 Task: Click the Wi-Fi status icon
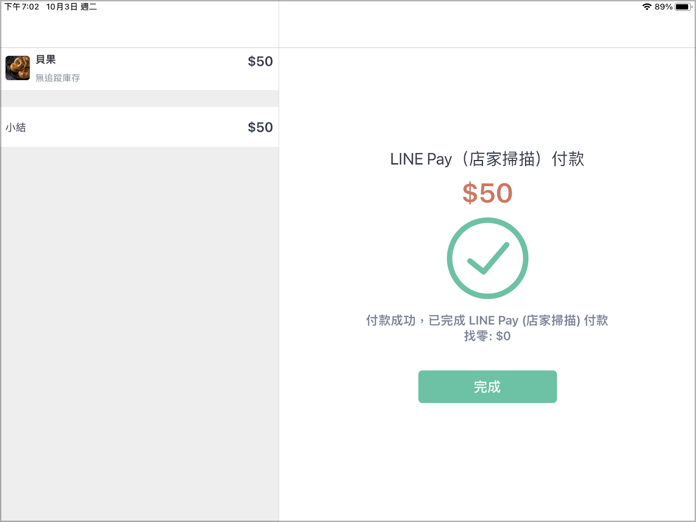click(647, 7)
